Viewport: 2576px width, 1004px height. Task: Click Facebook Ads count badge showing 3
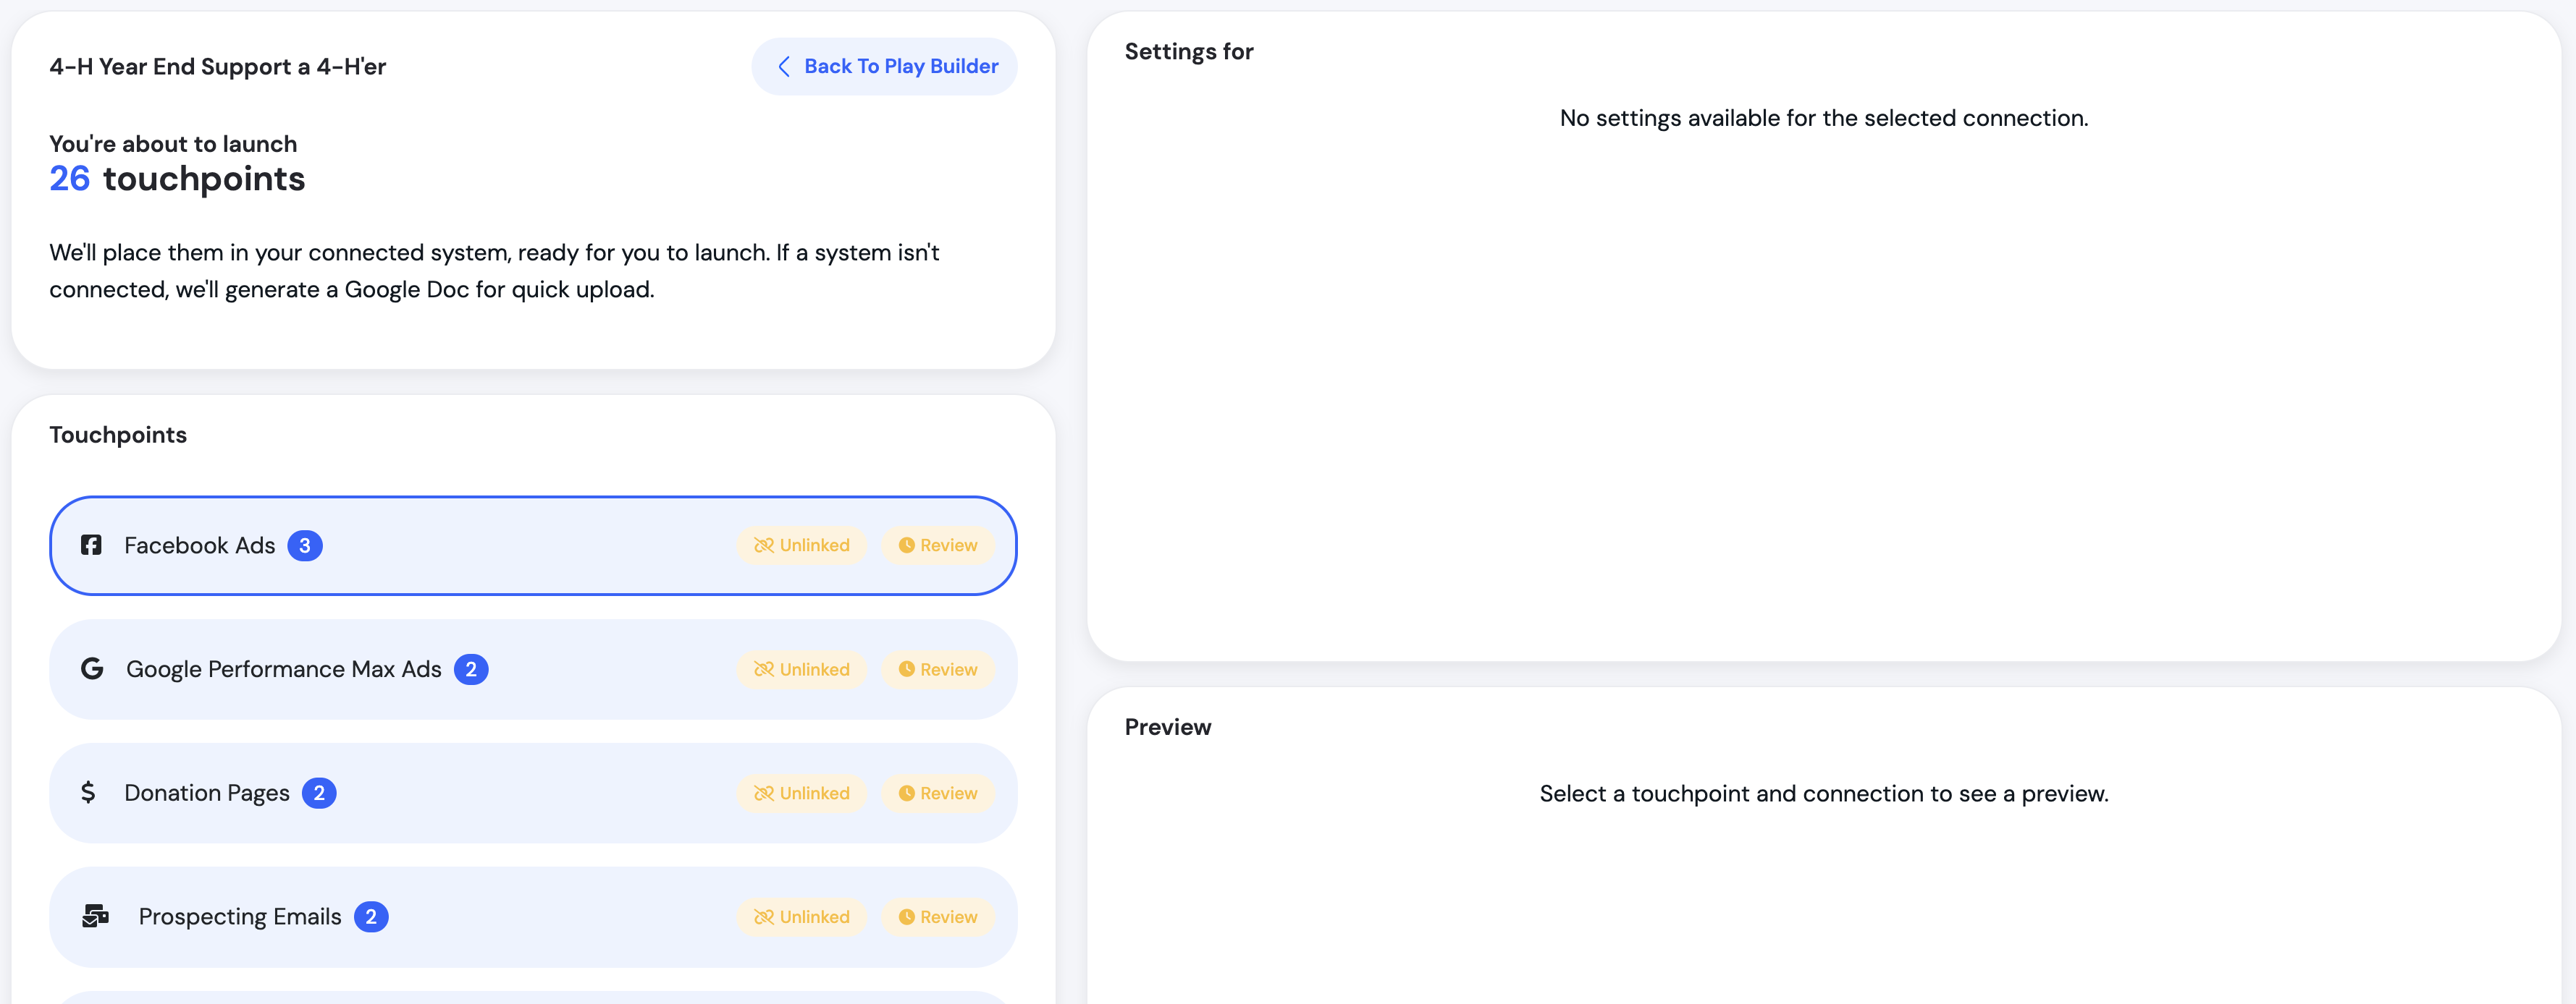click(305, 545)
